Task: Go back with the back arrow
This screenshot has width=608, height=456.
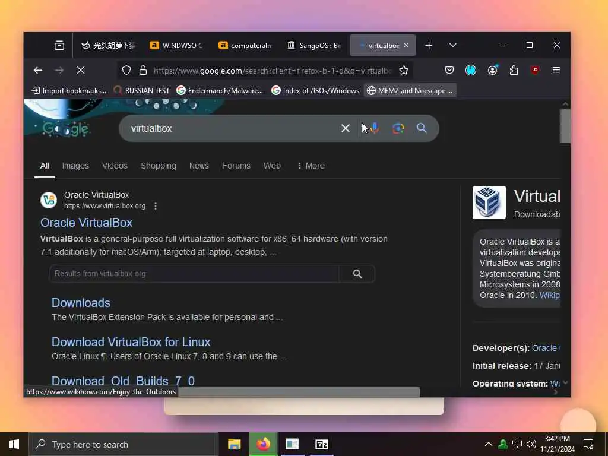Action: pos(37,70)
